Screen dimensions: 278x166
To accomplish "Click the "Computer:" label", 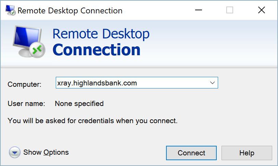I will click(25, 84).
